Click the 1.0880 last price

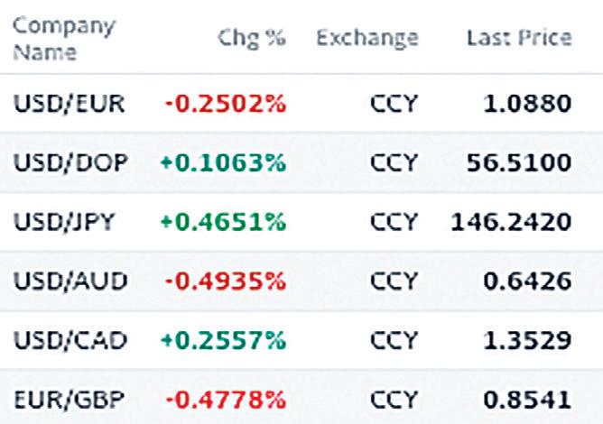coord(526,104)
